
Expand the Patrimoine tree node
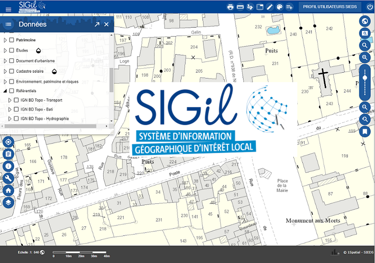(x=5, y=40)
